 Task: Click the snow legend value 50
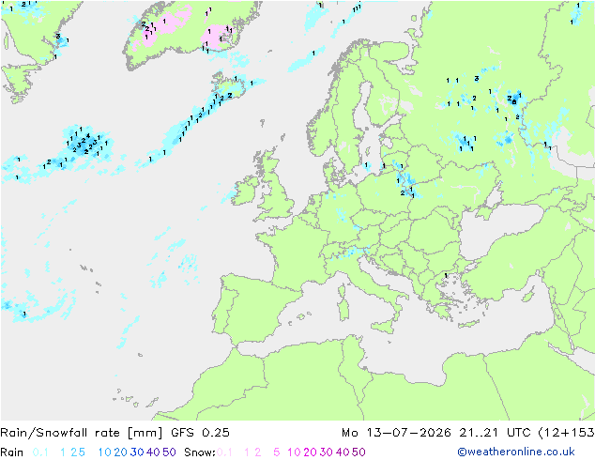point(359,452)
